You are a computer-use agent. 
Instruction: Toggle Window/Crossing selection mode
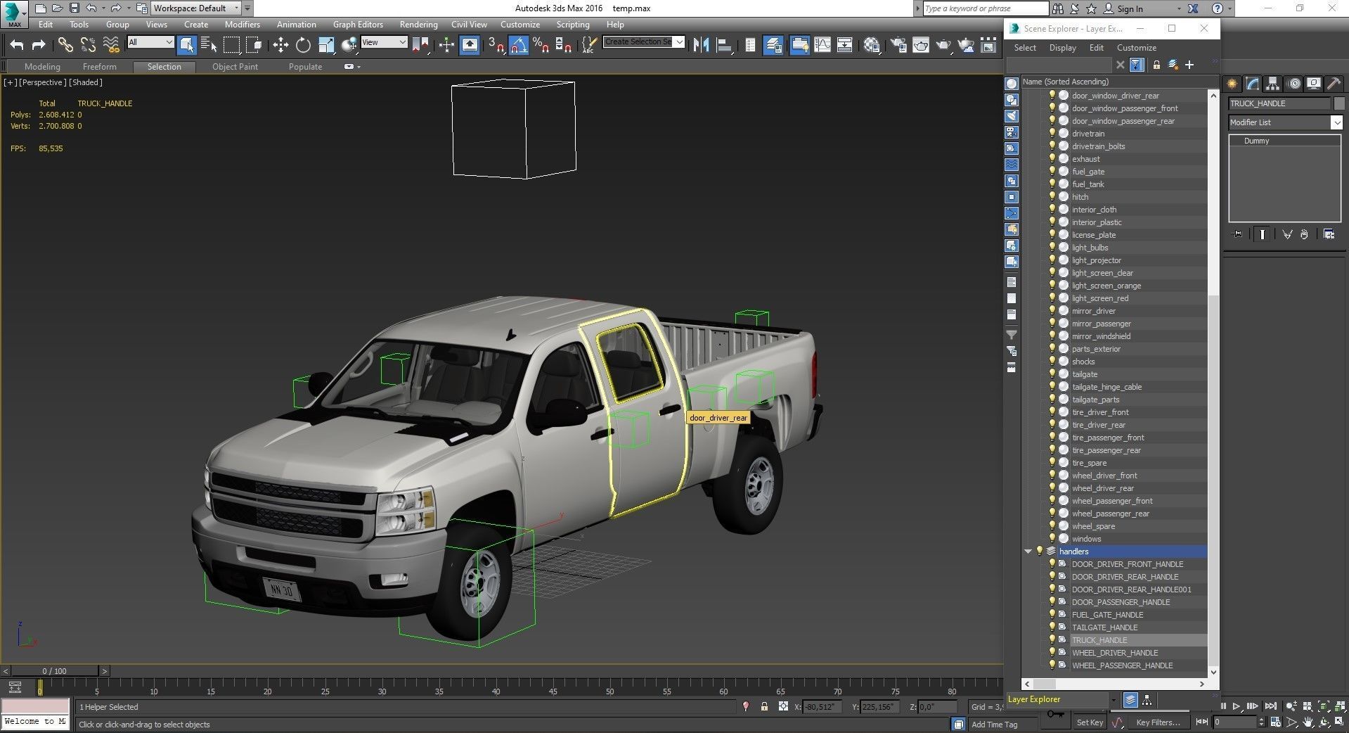coord(254,45)
